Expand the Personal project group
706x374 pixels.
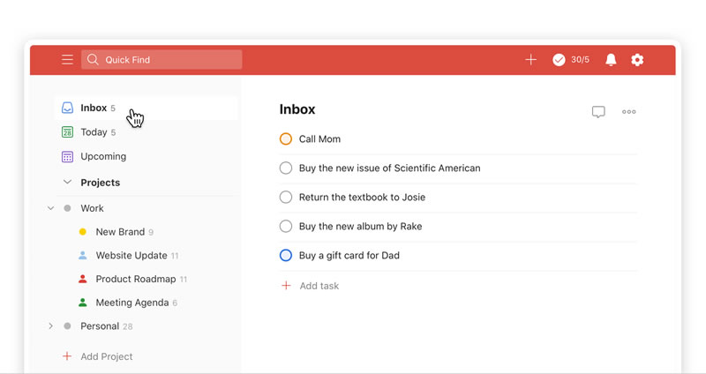pos(50,326)
